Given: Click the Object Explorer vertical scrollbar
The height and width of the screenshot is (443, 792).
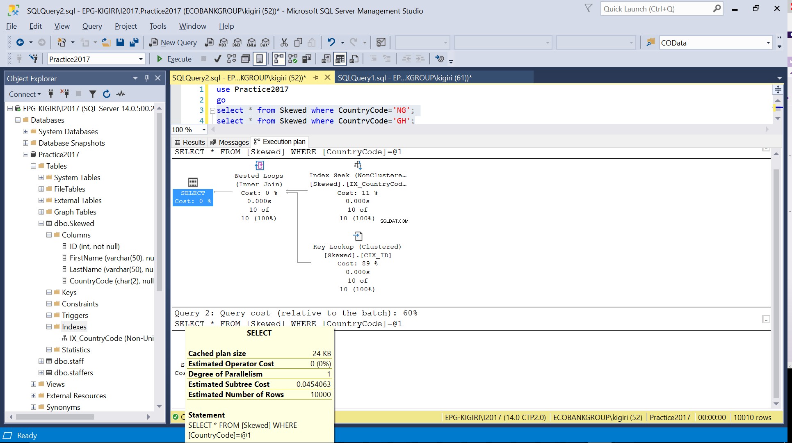Looking at the screenshot, I should (x=160, y=202).
